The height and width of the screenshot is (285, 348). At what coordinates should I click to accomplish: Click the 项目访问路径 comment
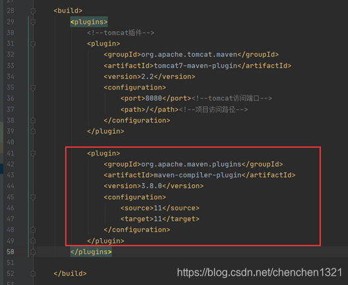213,110
